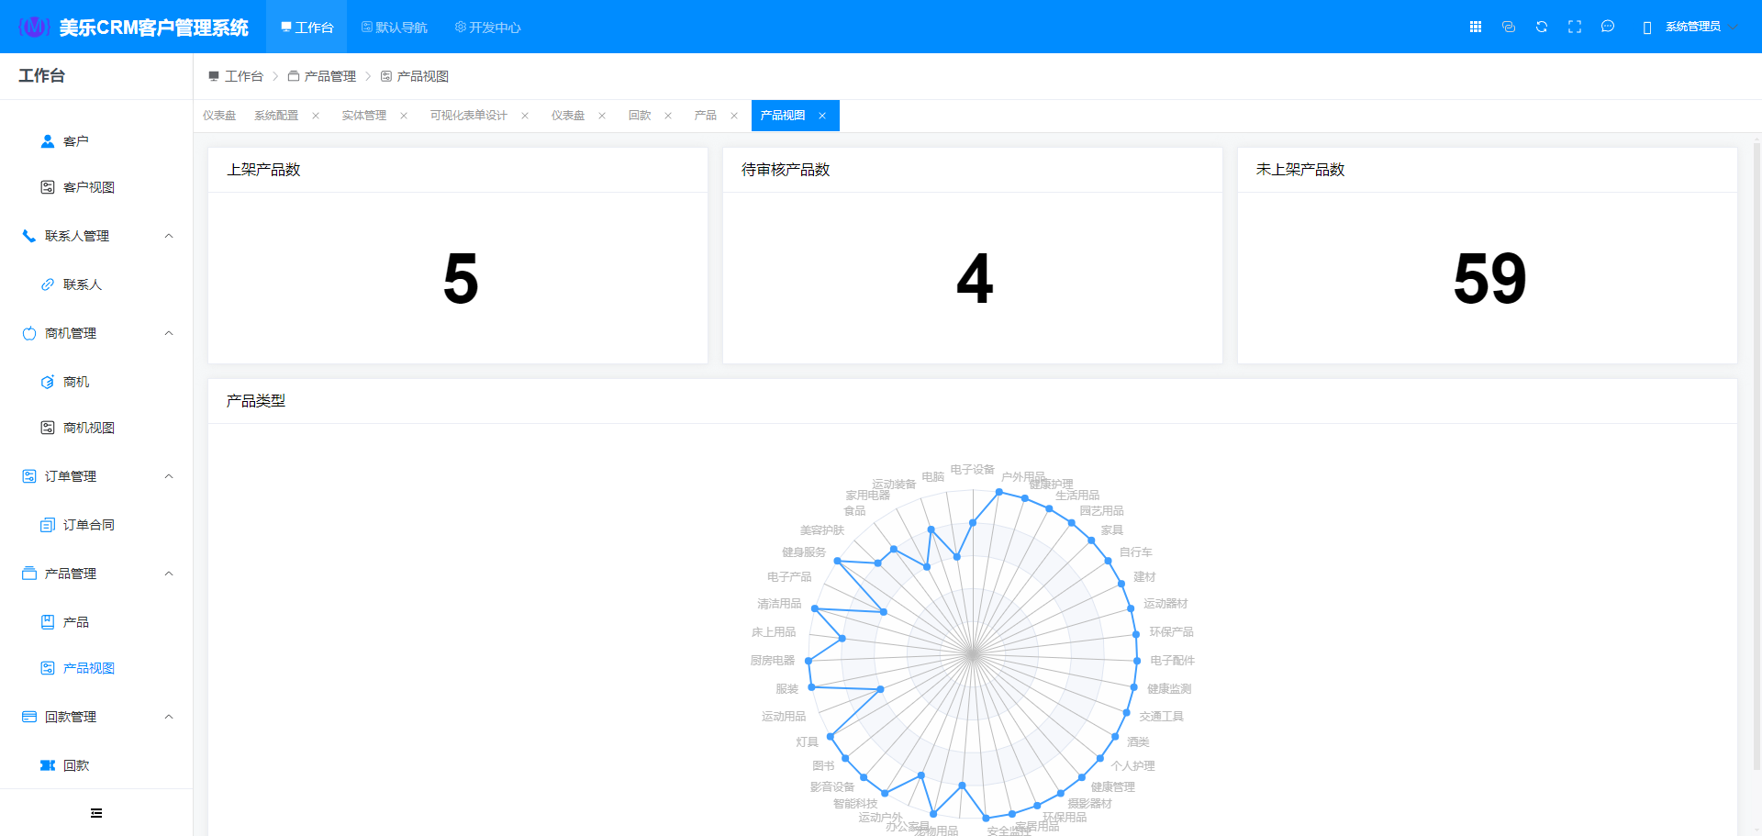This screenshot has height=836, width=1762.
Task: Close the 产品视图 tab
Action: 822,116
